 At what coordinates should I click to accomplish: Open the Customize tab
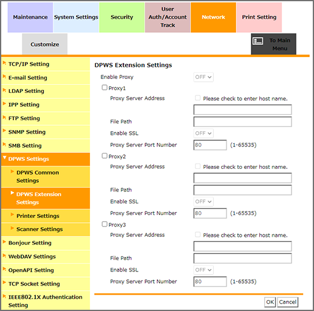click(x=45, y=44)
